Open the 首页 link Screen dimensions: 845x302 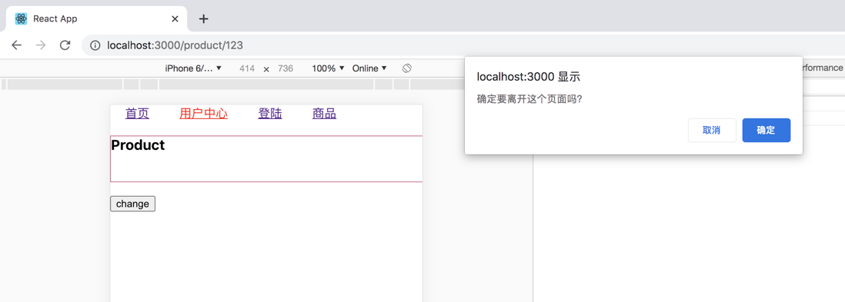tap(138, 114)
